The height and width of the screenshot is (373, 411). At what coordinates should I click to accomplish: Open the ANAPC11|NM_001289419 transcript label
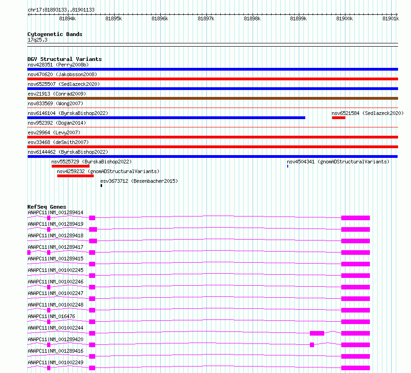pos(55,224)
